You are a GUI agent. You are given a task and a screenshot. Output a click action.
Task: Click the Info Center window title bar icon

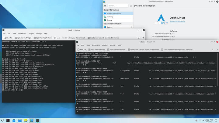[x=104, y=2]
